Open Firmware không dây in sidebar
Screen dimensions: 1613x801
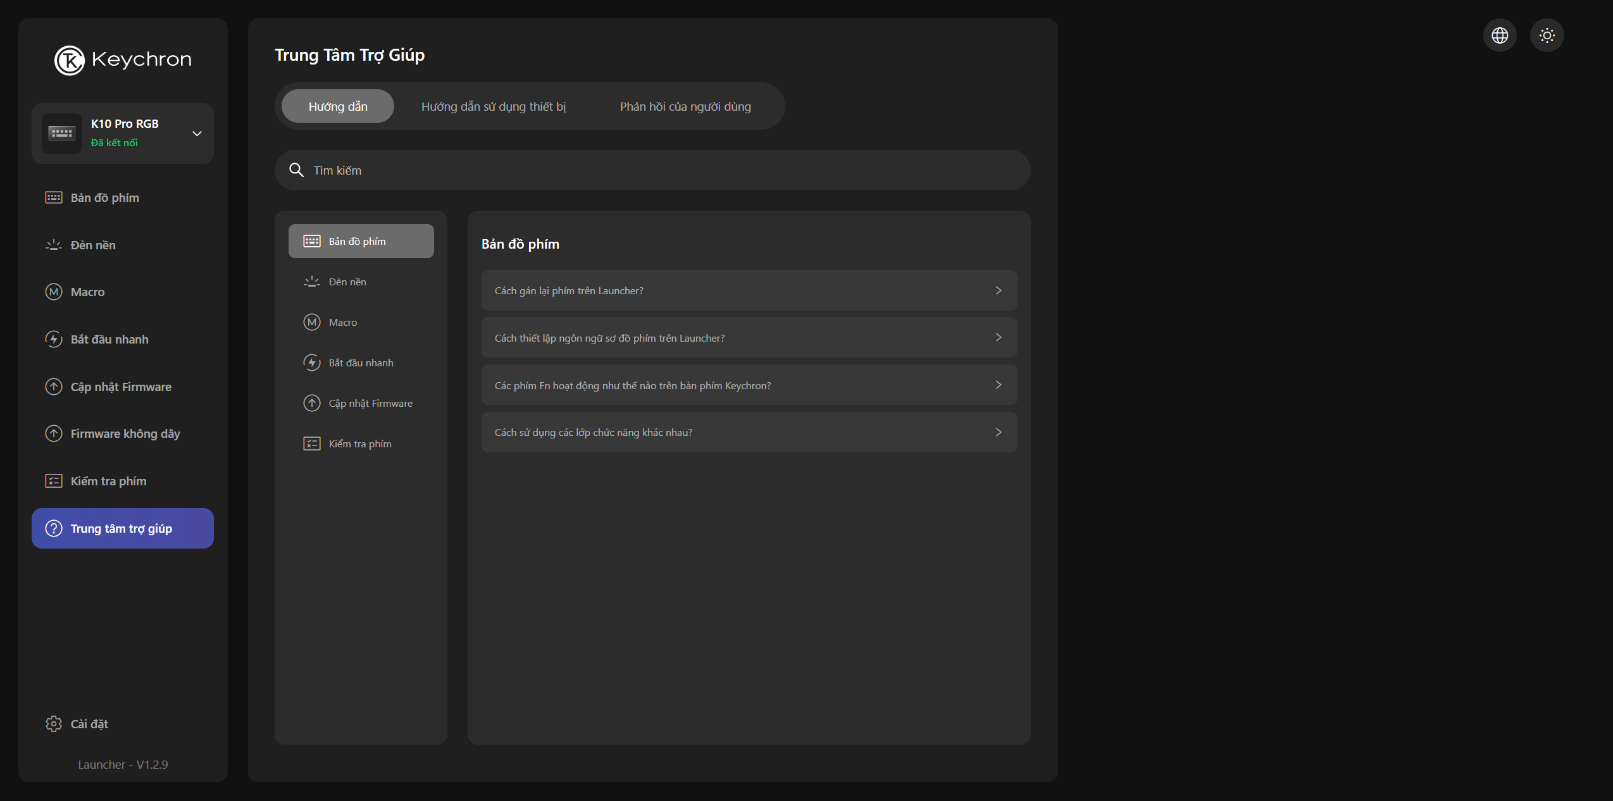[x=125, y=433]
